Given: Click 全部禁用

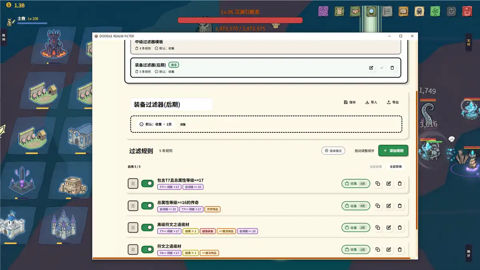Looking at the screenshot, I should 396,166.
